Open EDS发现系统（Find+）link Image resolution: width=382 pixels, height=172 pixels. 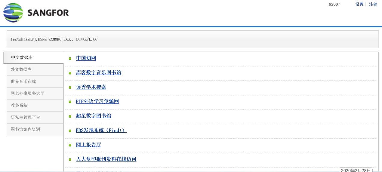[x=101, y=130]
